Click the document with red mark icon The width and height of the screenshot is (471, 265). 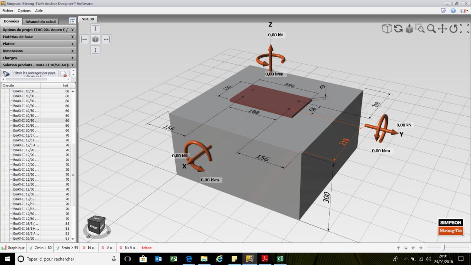pyautogui.click(x=63, y=74)
